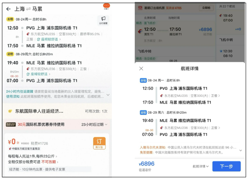View baggage rule 每程每人托运1件
This screenshot has width=248, height=180.
pyautogui.click(x=33, y=156)
